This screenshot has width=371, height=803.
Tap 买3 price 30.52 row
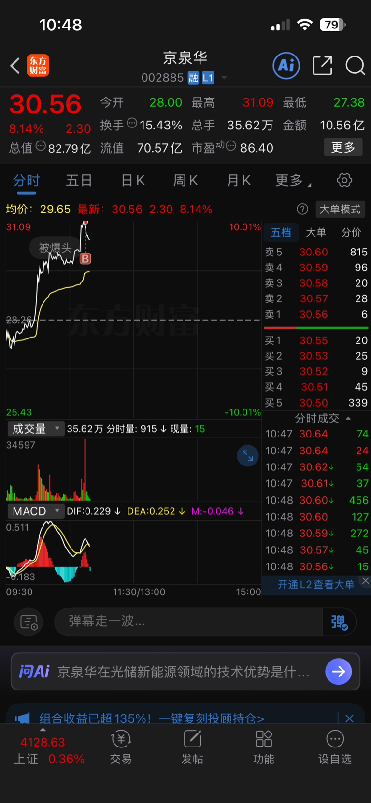[x=316, y=371]
